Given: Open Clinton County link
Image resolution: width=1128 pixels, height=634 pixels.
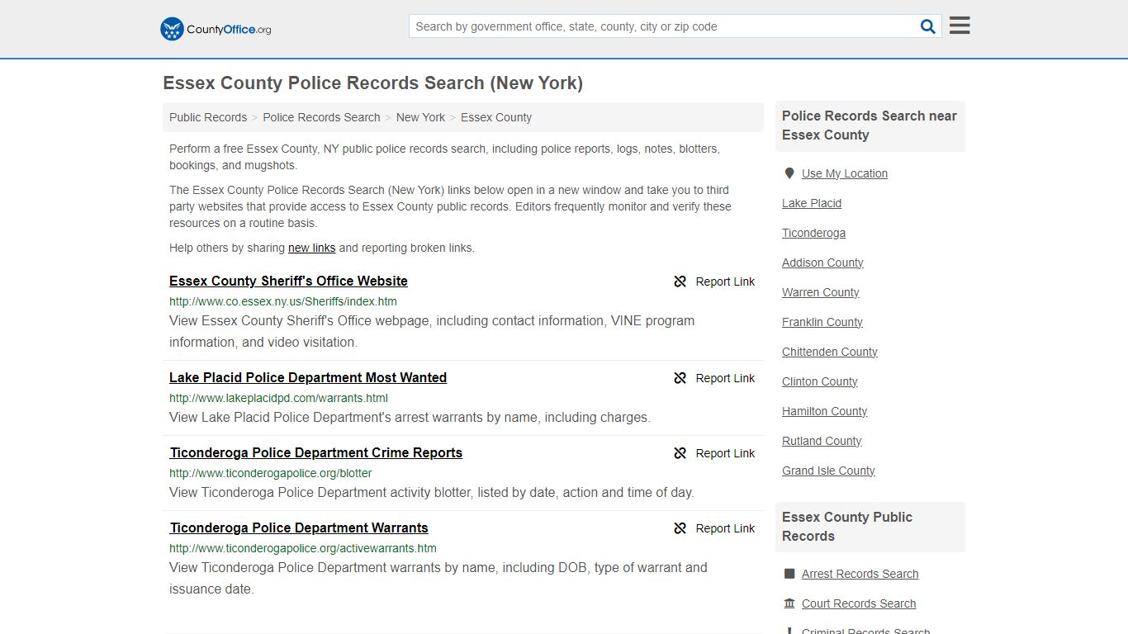Looking at the screenshot, I should pos(820,381).
